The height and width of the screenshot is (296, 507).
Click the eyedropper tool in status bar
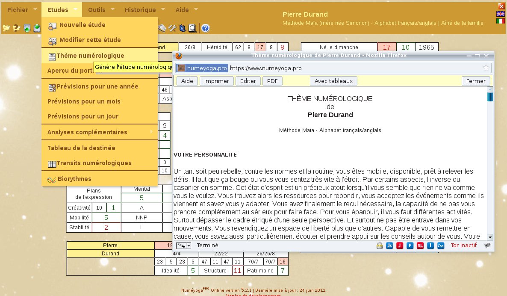coord(181,246)
